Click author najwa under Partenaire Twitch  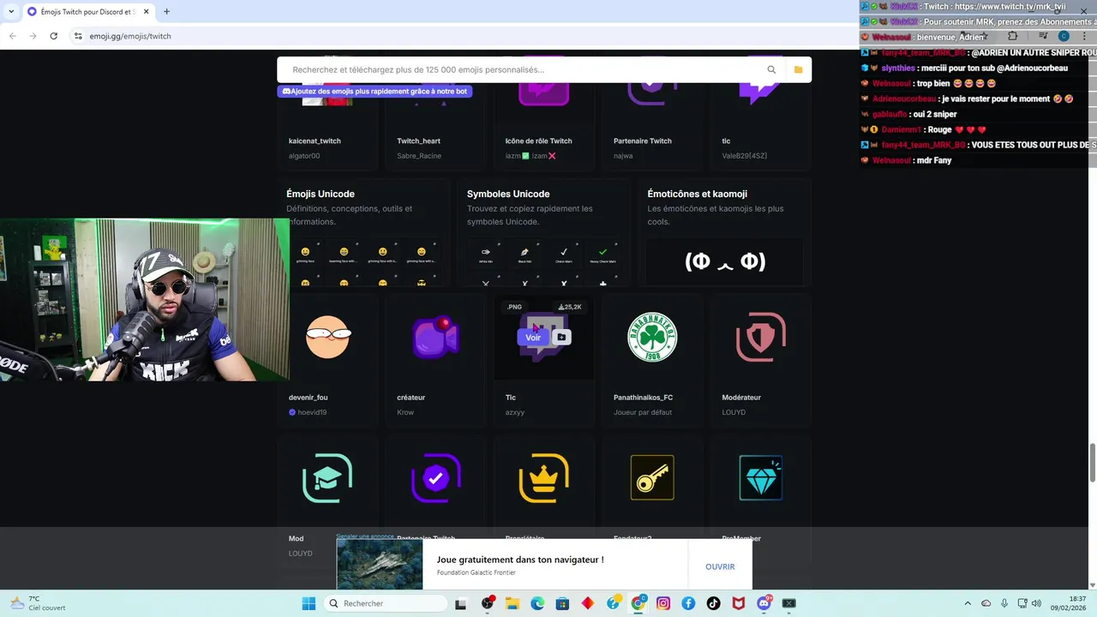(x=623, y=156)
